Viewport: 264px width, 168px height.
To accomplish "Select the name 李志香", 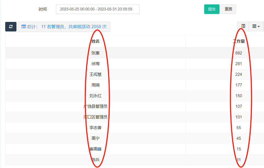I will pyautogui.click(x=96, y=128).
